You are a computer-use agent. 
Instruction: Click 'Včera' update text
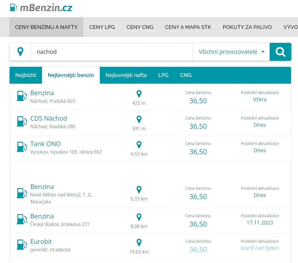pos(260,100)
